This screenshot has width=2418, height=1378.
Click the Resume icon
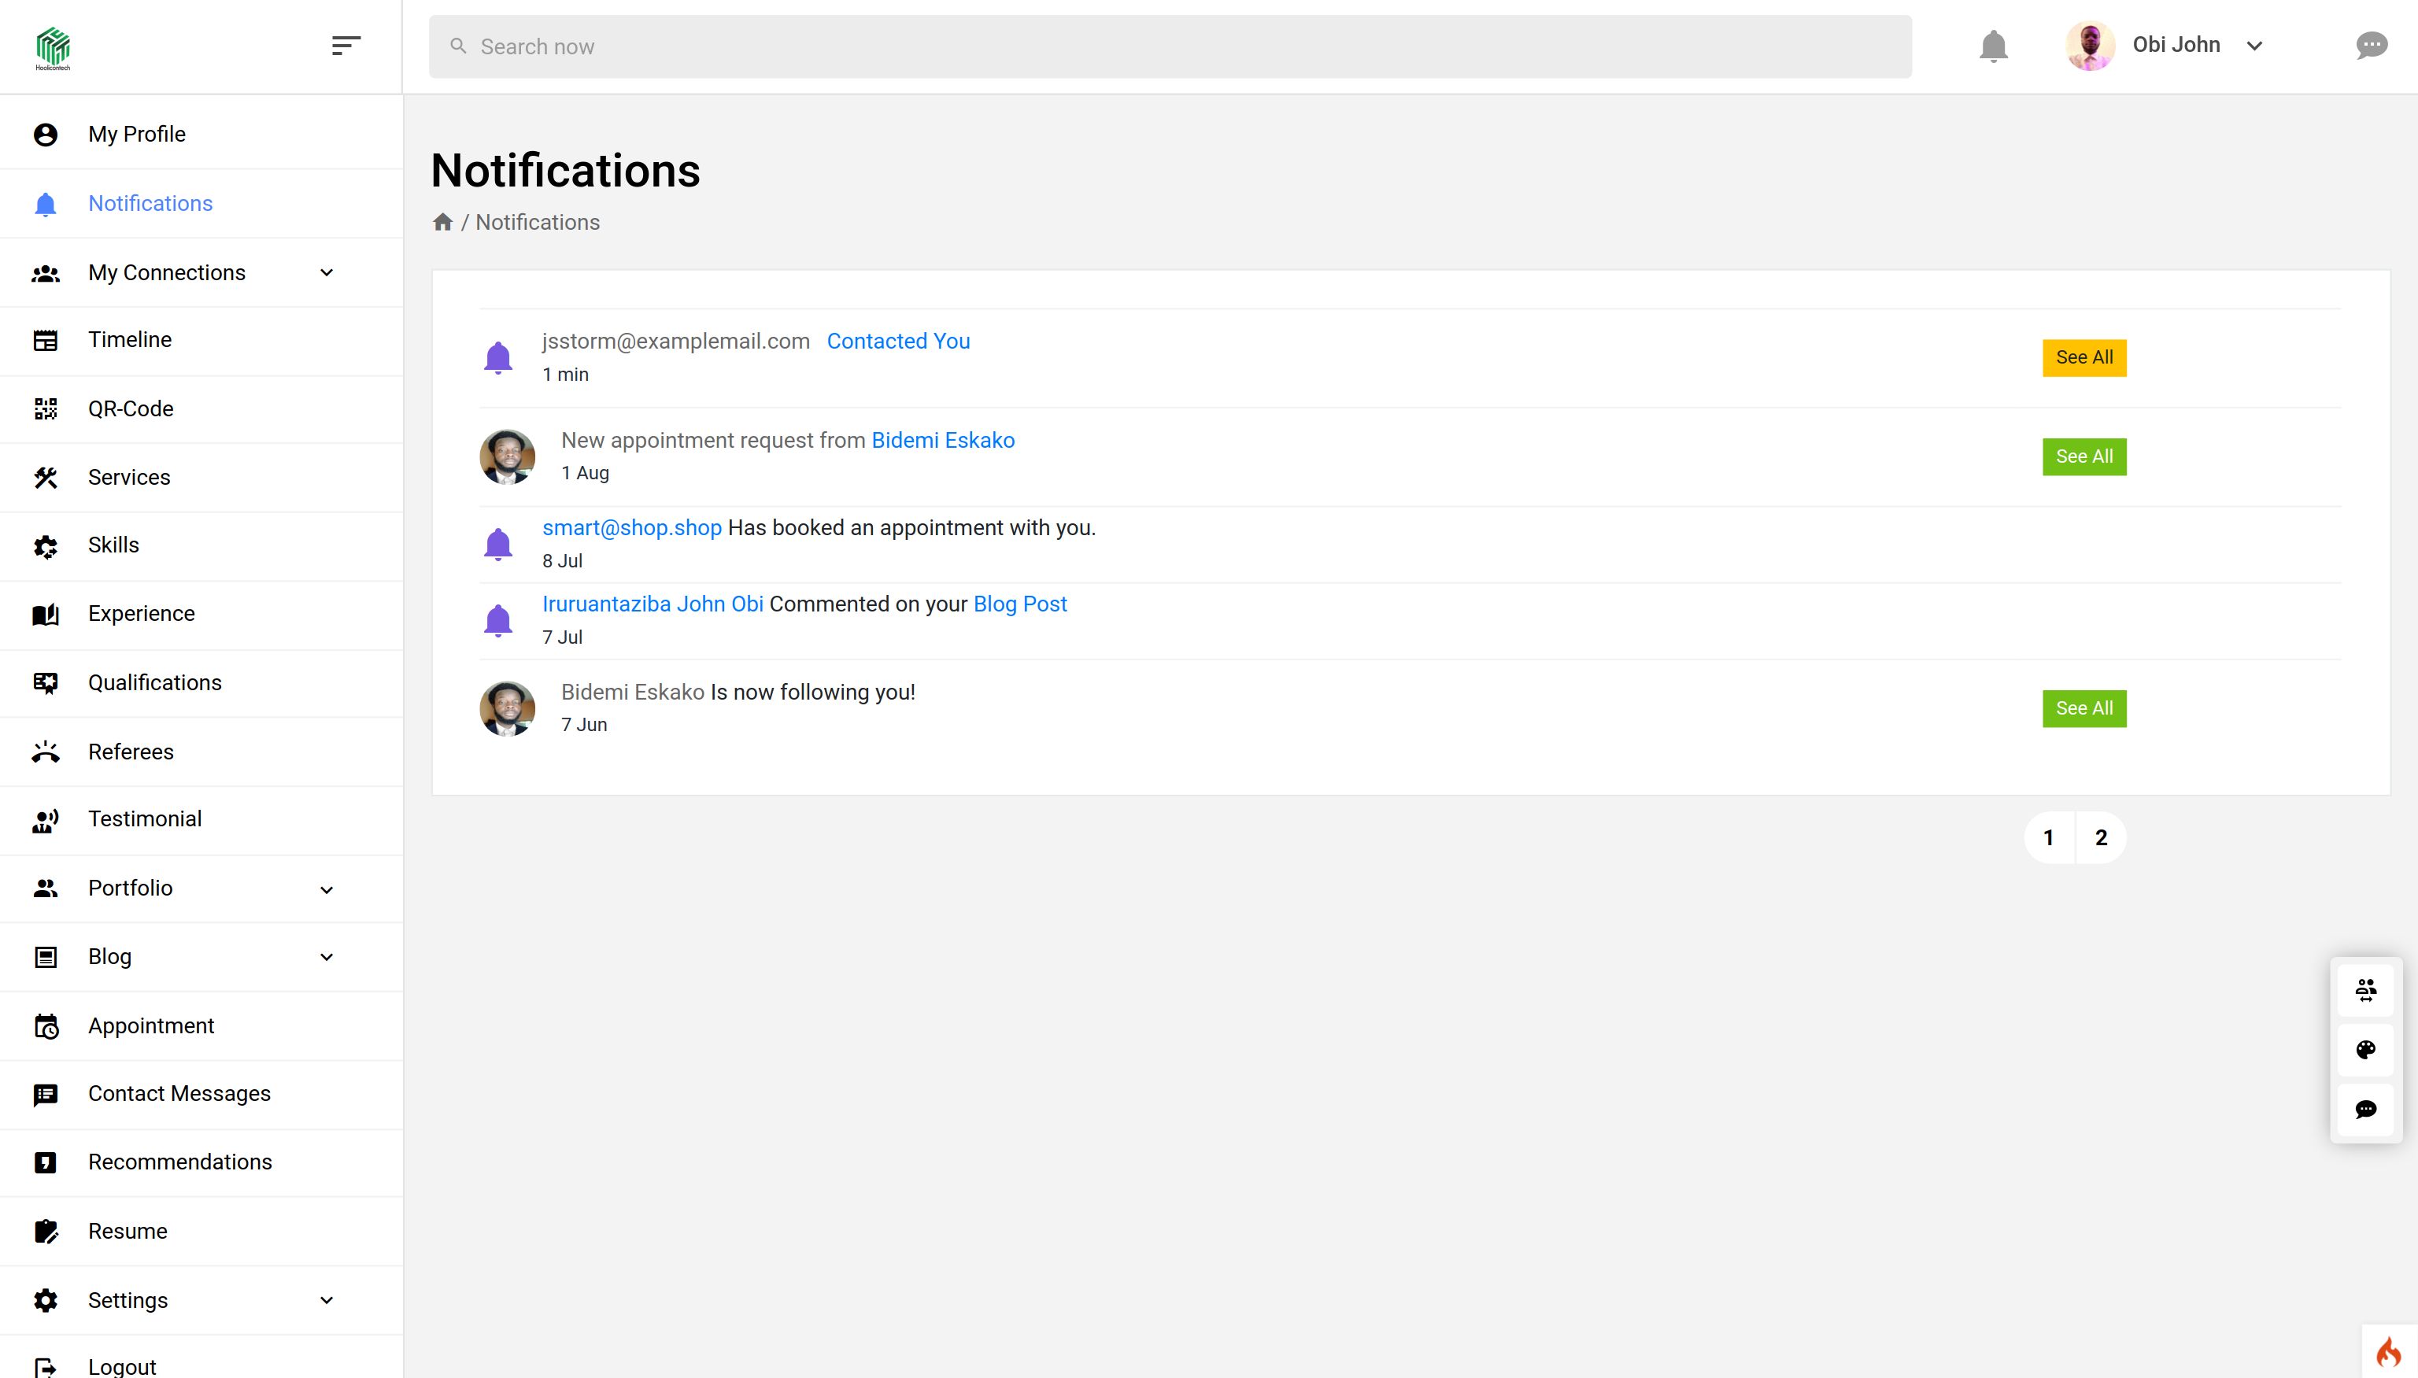[x=46, y=1232]
